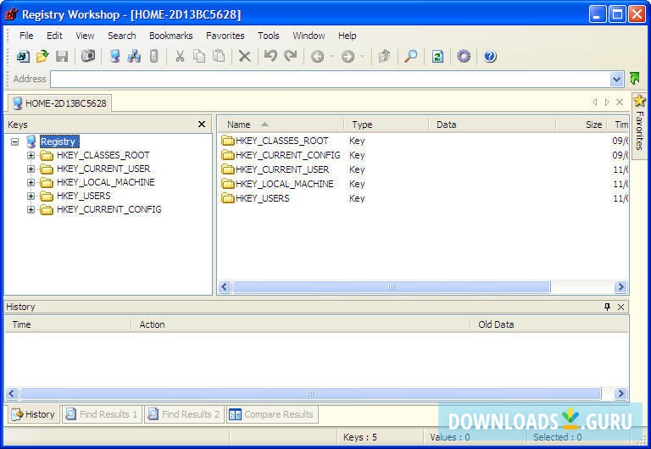Click the History pane scrollbar right arrow

(x=620, y=393)
